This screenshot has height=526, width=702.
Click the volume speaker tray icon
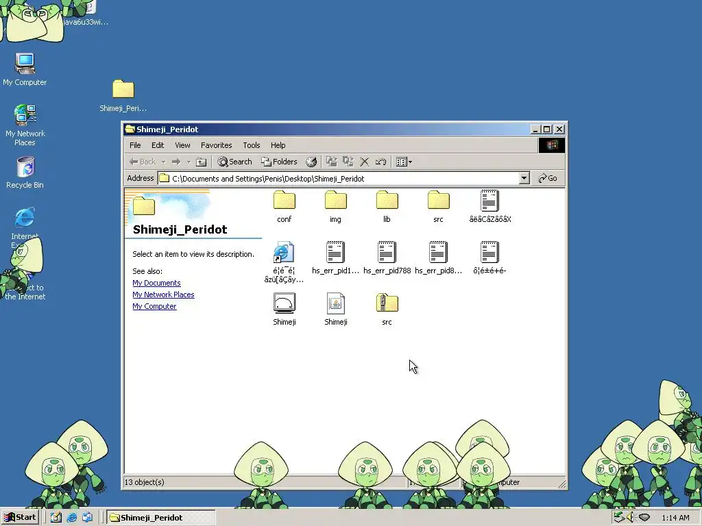click(x=631, y=518)
